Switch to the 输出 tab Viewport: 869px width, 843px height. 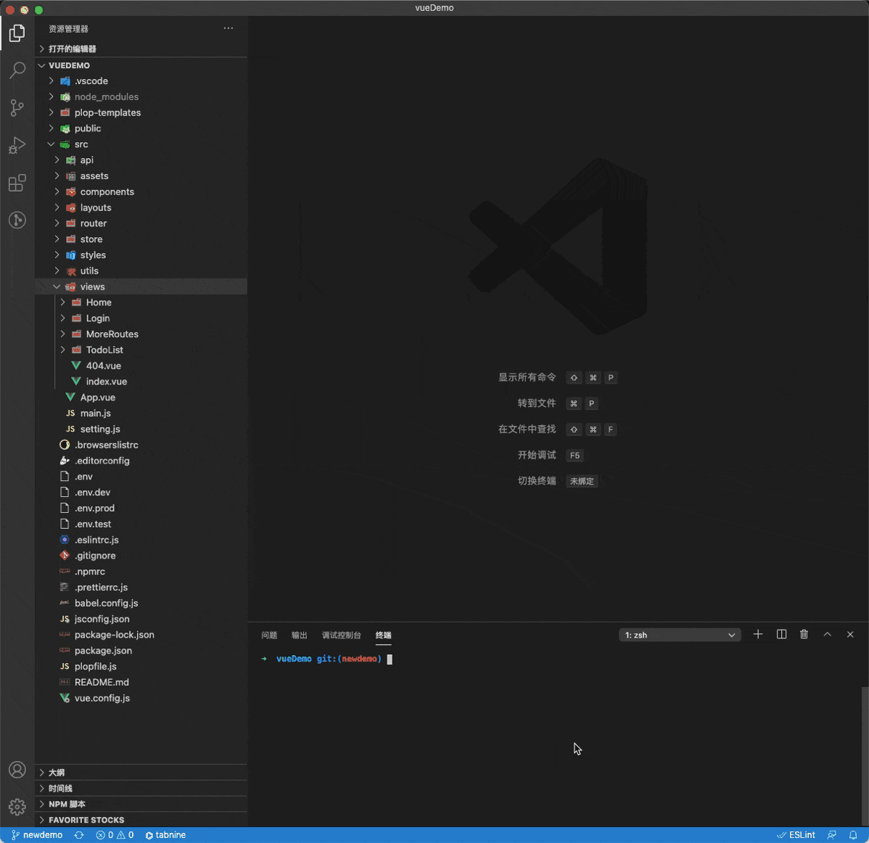300,636
